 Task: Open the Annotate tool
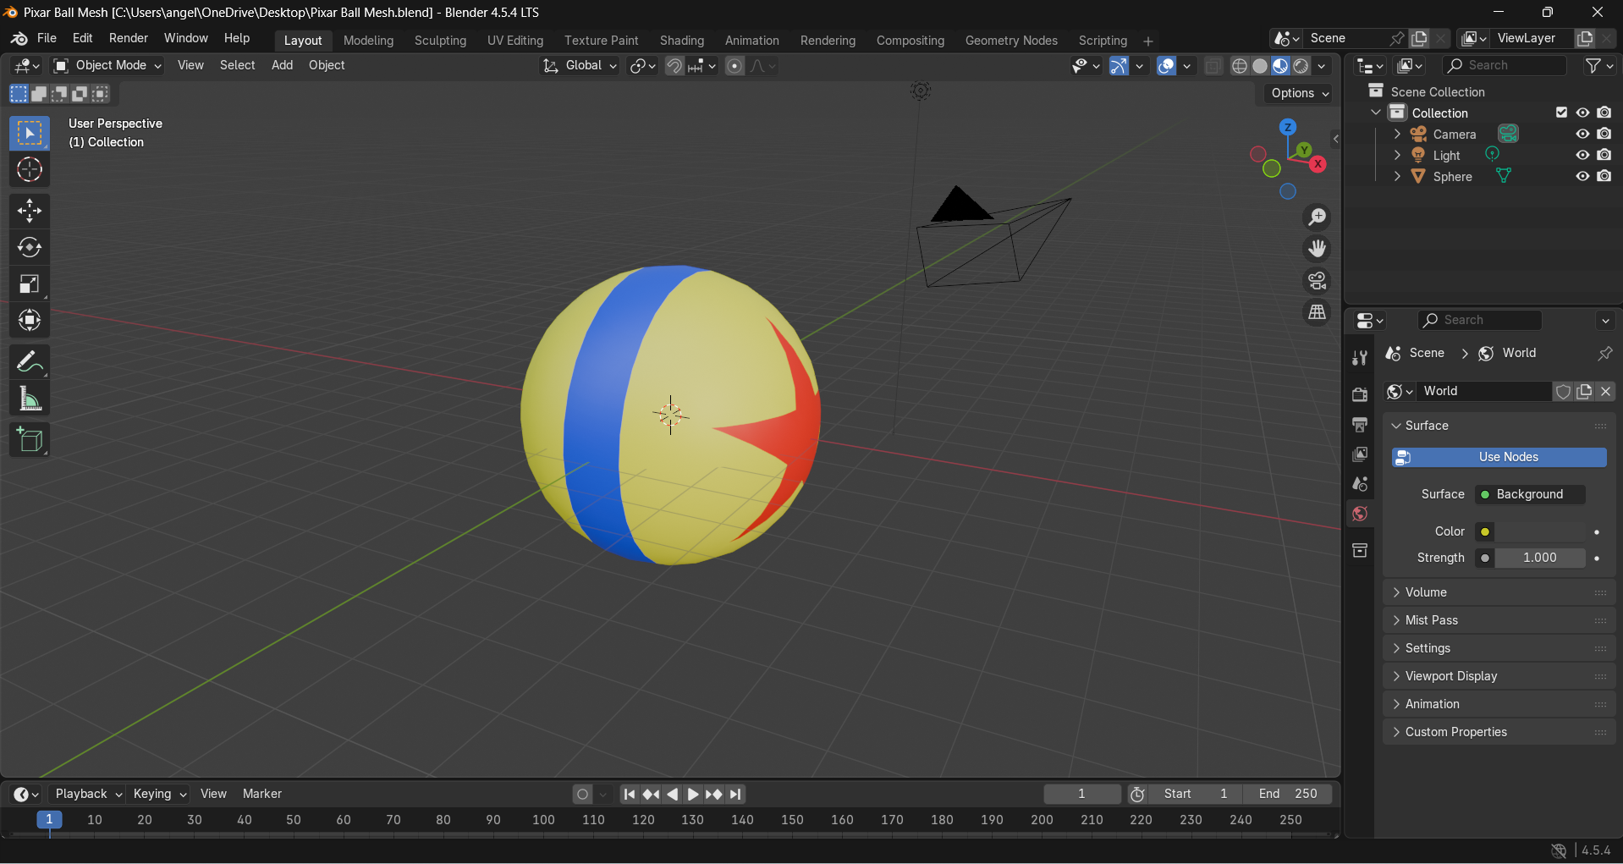(29, 361)
